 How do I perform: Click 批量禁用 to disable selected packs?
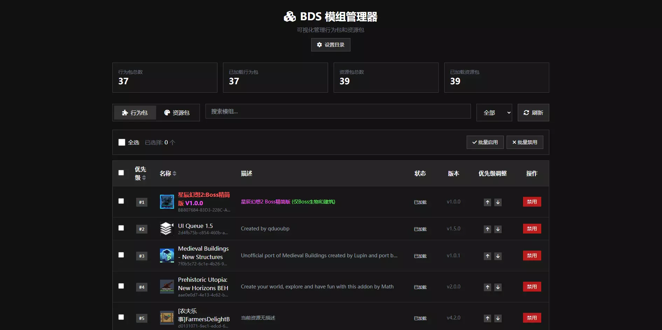point(525,142)
